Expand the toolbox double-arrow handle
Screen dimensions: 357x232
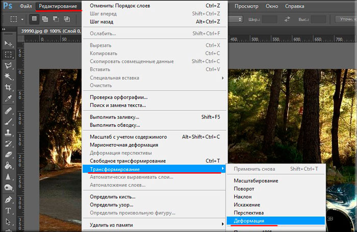[x=4, y=29]
